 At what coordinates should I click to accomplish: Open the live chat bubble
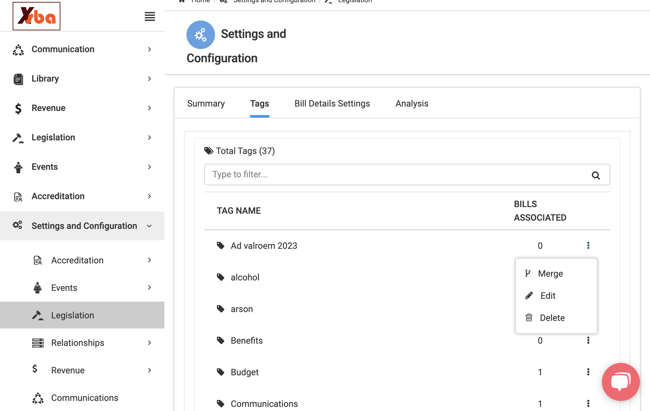(621, 382)
